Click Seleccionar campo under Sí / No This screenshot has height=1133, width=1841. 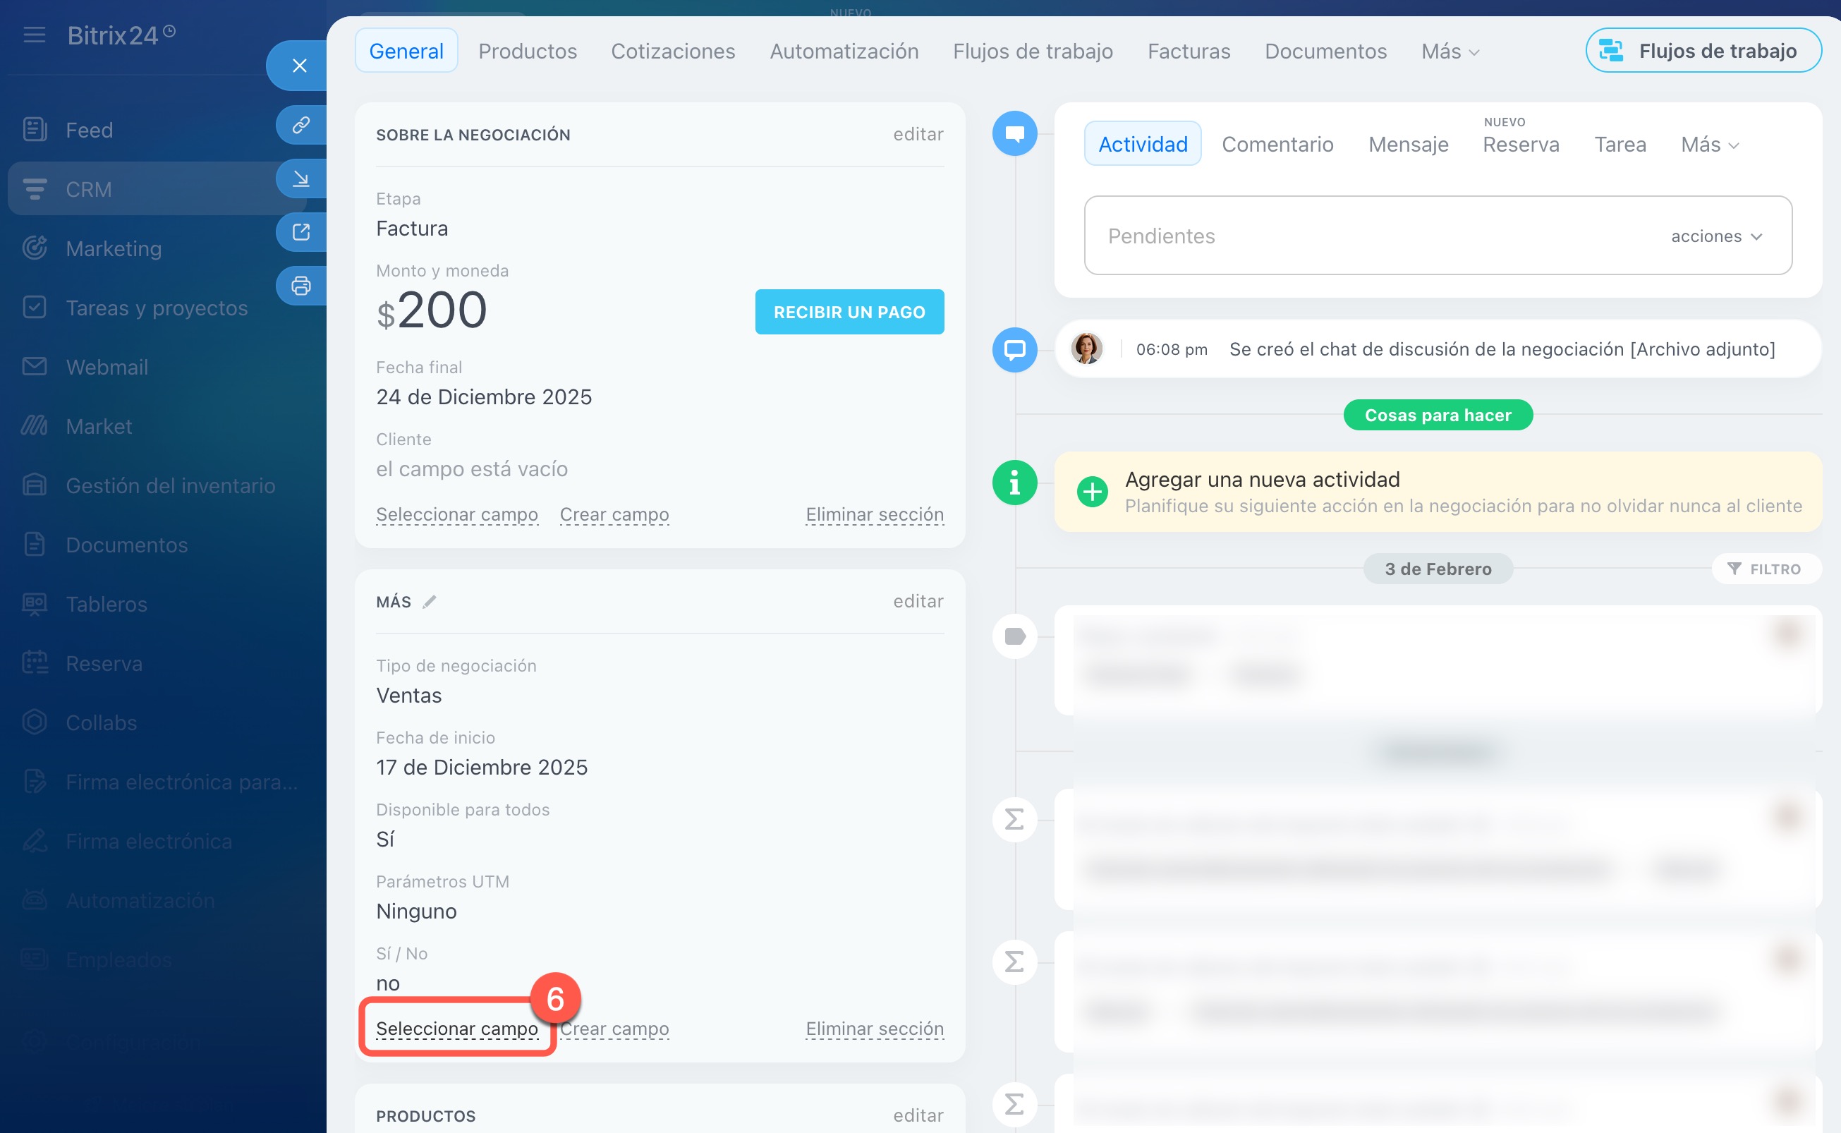coord(457,1028)
